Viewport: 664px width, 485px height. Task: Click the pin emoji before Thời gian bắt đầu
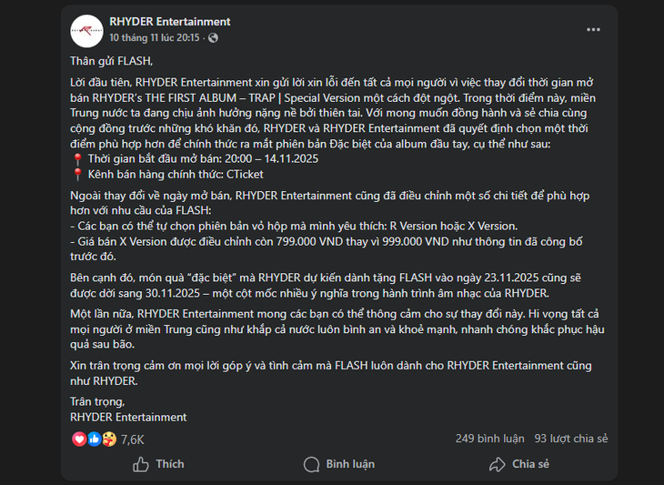pos(76,157)
